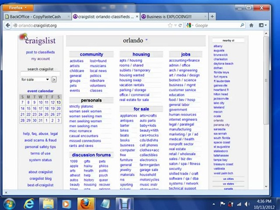Open the jobs section heading
This screenshot has height=210, width=280.
tap(186, 54)
